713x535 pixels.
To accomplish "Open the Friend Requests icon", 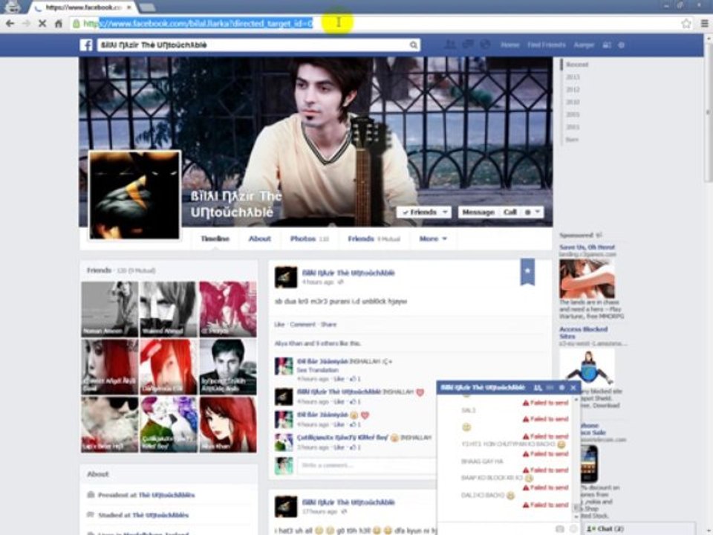I will click(450, 45).
